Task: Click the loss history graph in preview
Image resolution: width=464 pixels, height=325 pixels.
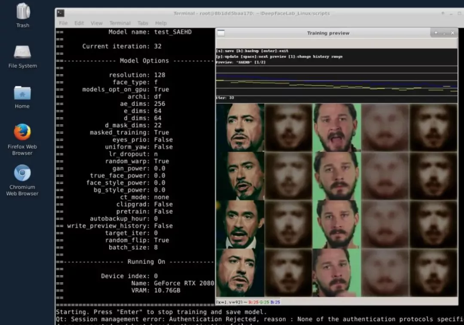Action: (336, 81)
